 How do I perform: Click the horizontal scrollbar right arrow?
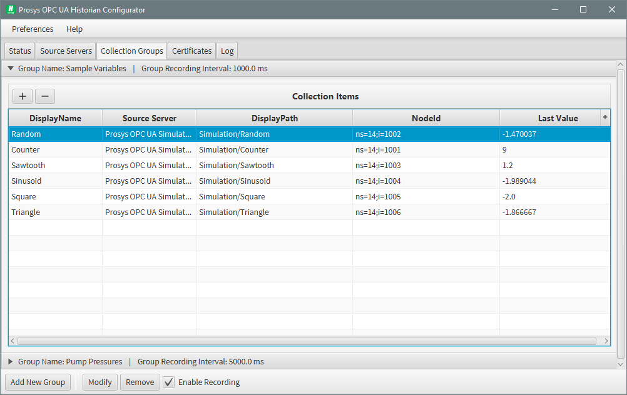pyautogui.click(x=606, y=341)
